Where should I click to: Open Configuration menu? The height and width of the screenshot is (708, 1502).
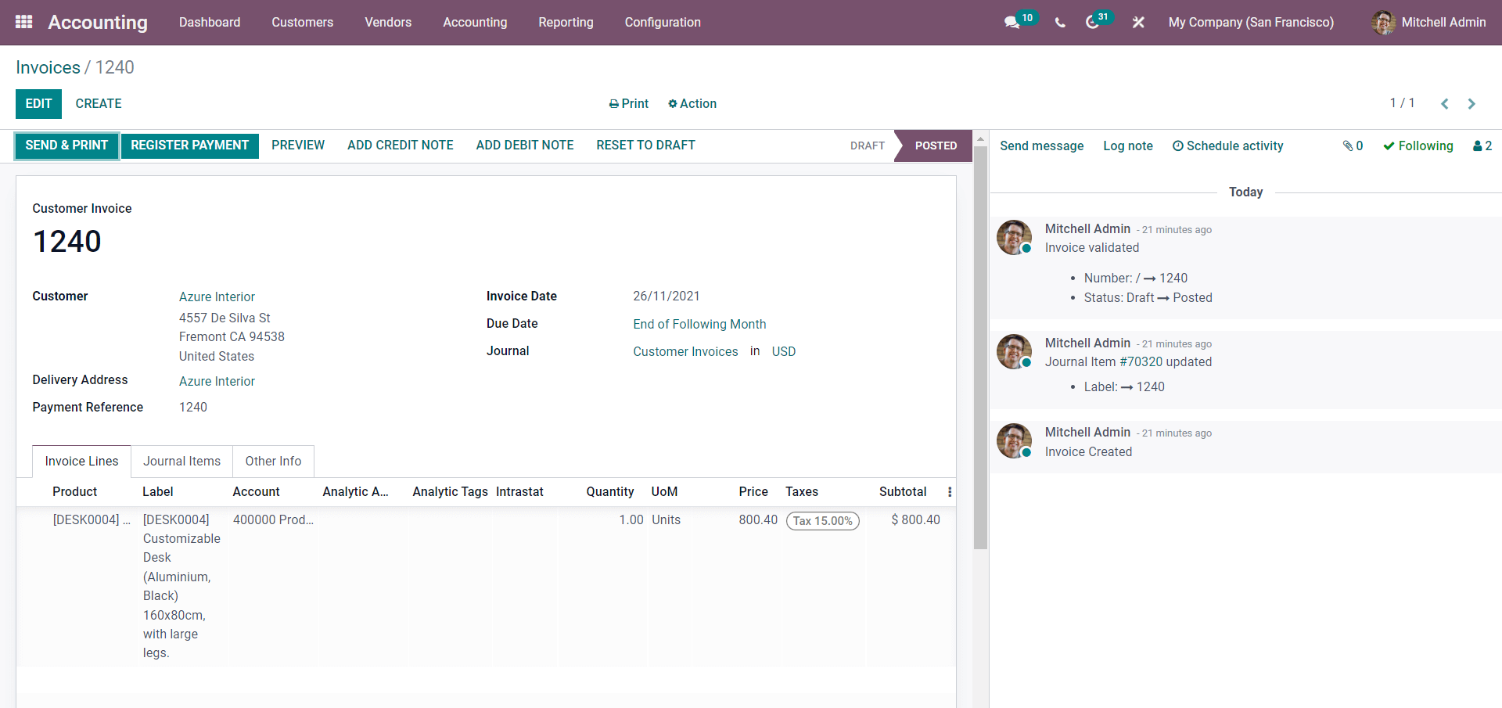[663, 23]
